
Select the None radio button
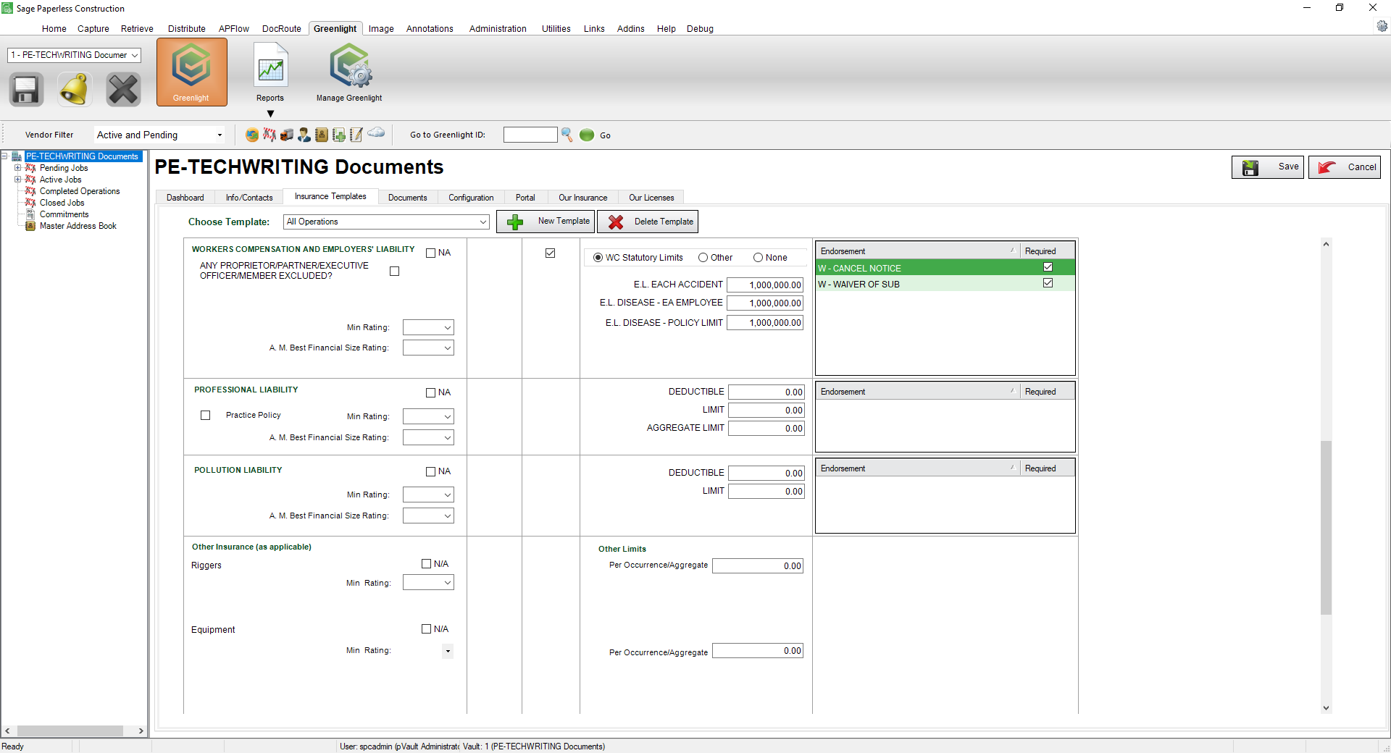[758, 258]
